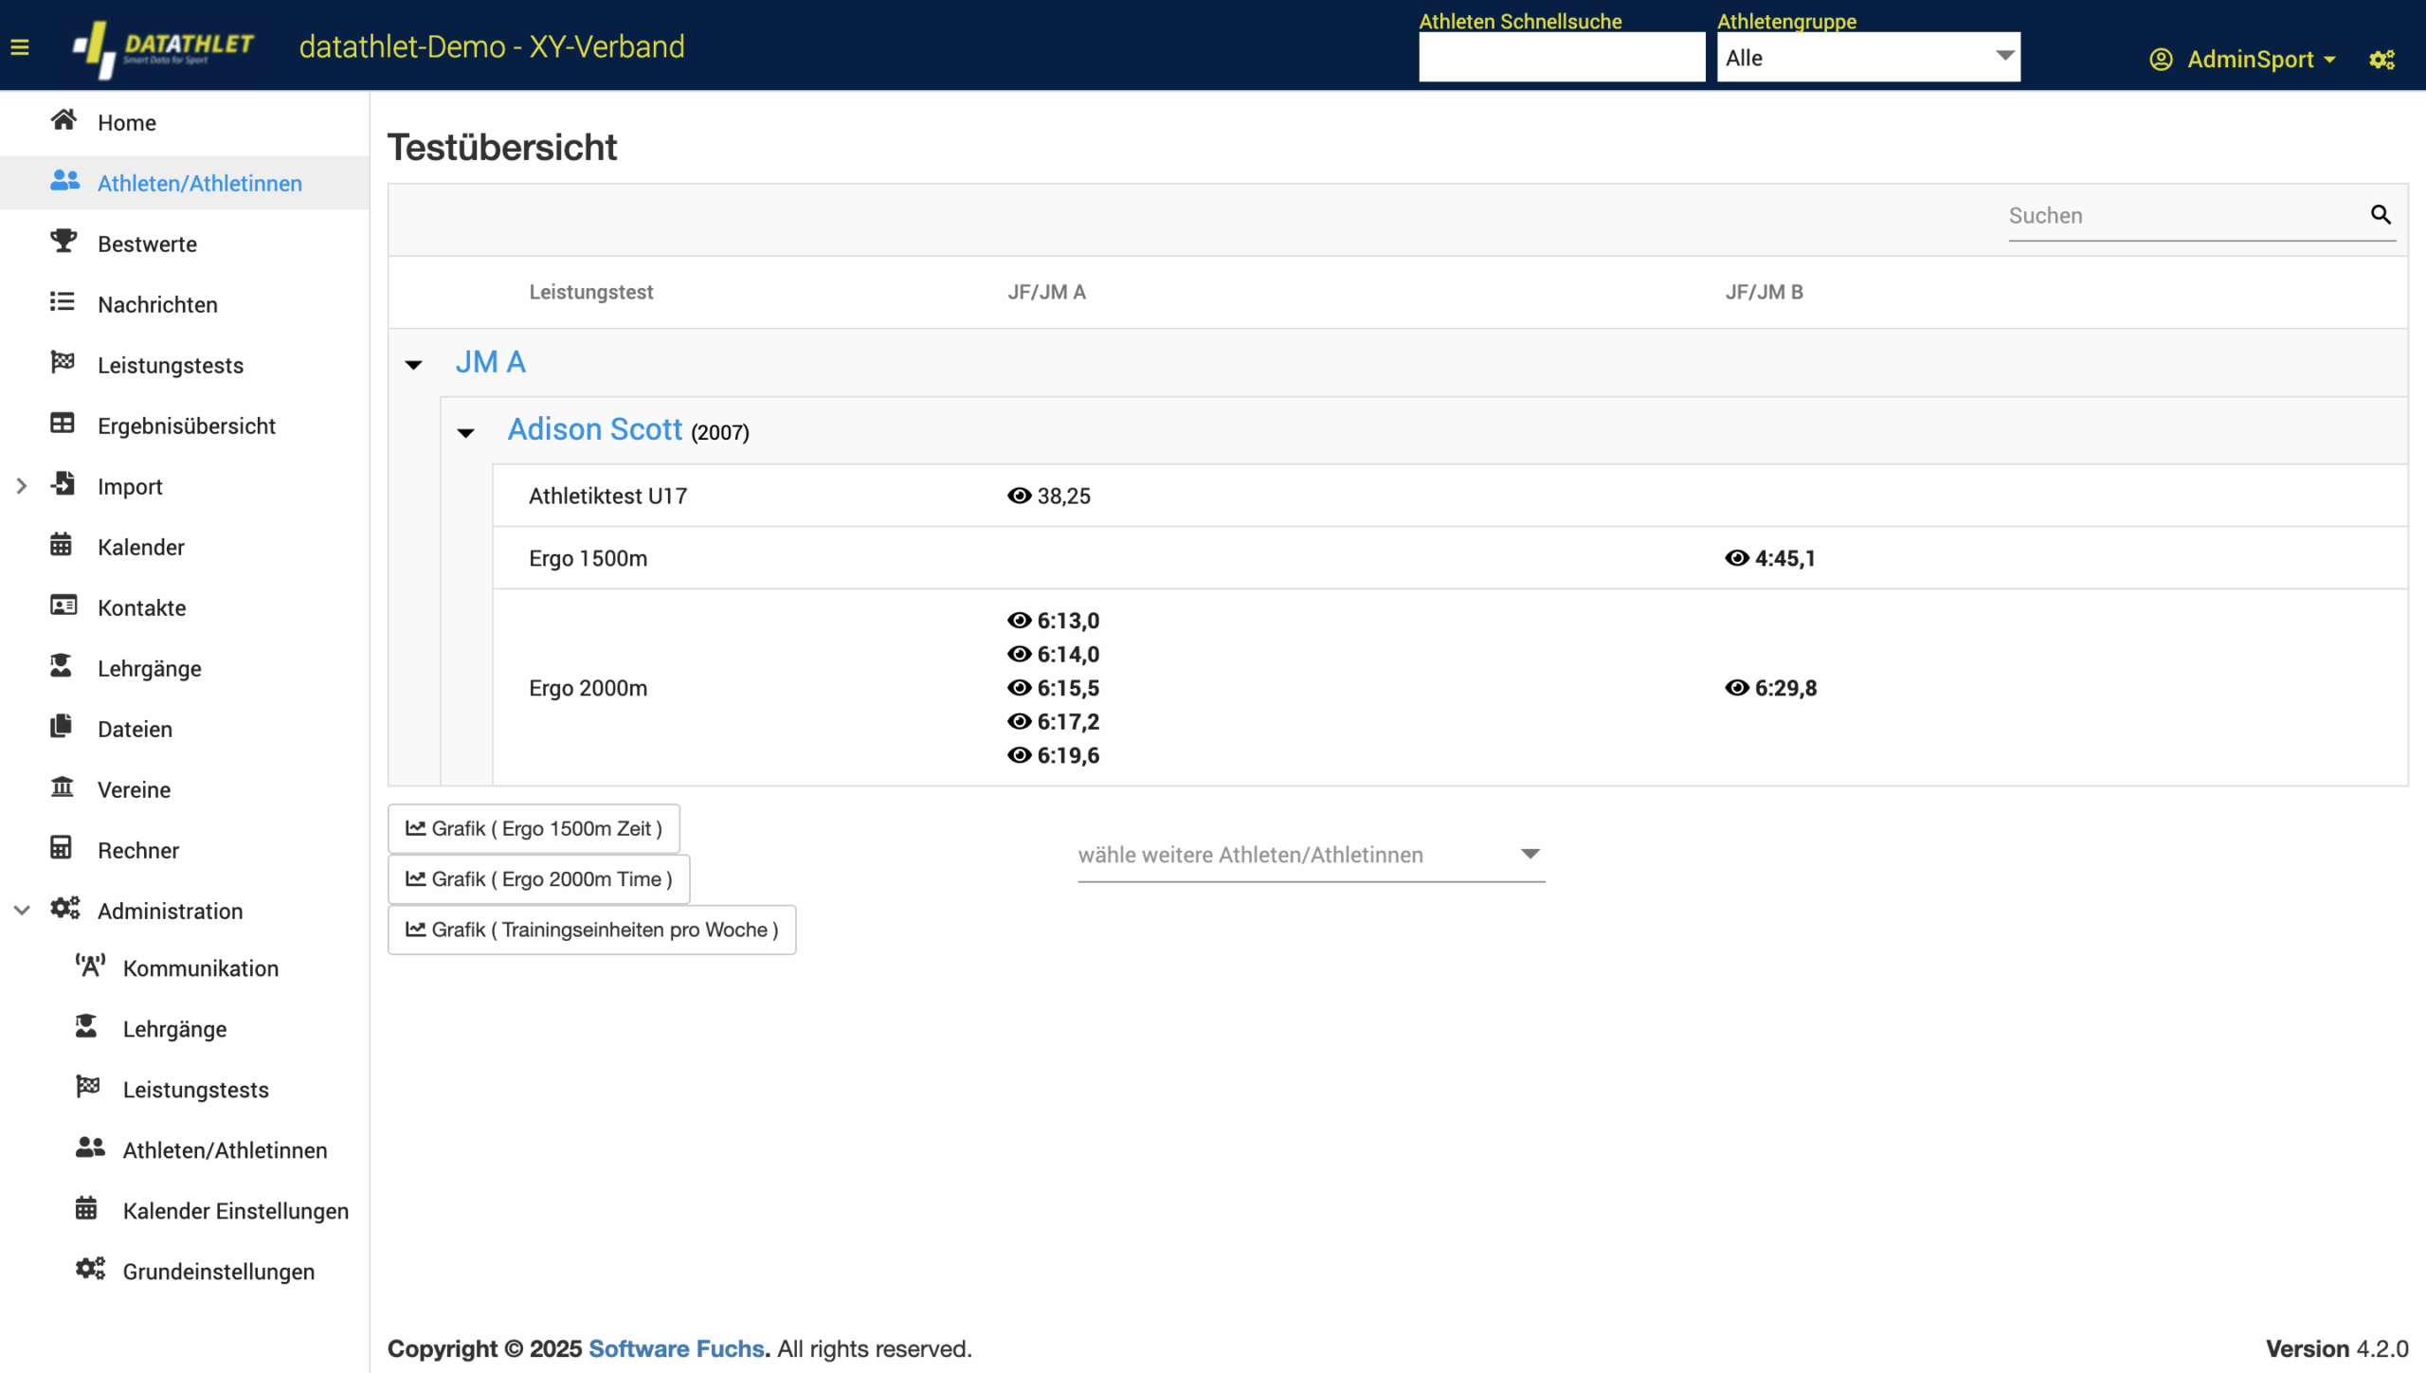Open Leistungstests under Administration

[x=196, y=1090]
